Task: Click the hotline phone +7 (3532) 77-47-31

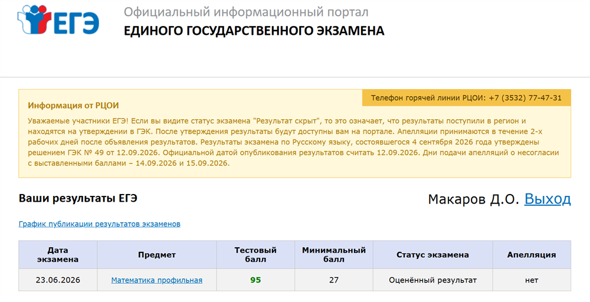Action: pyautogui.click(x=525, y=98)
